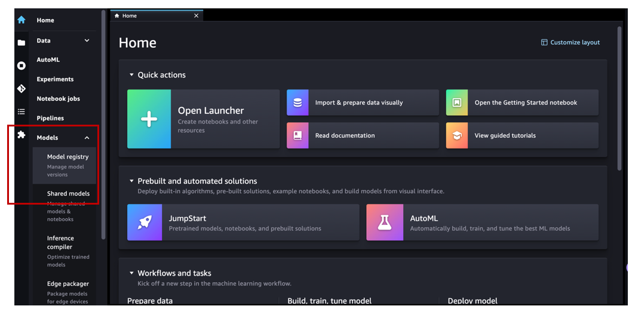Click the Deploy model heading

(x=473, y=301)
